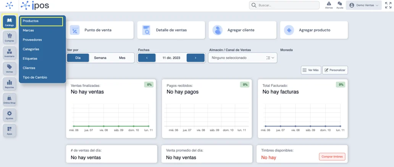Open the Catálogo sidebar section
Image resolution: width=394 pixels, height=167 pixels.
(9, 22)
